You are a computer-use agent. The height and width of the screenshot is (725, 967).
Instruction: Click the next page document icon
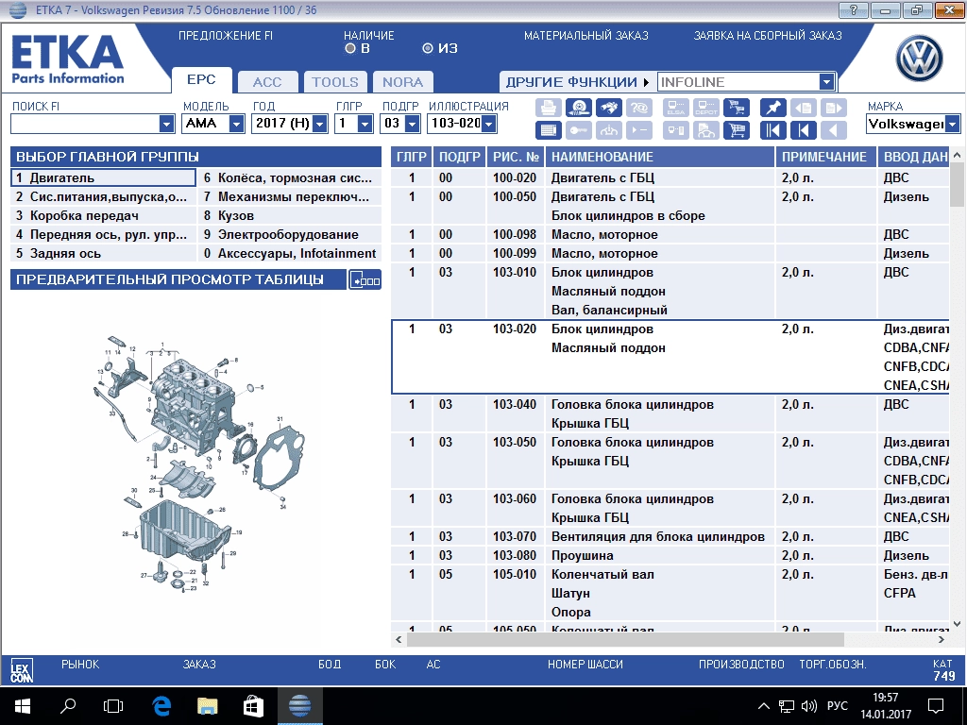pos(833,108)
